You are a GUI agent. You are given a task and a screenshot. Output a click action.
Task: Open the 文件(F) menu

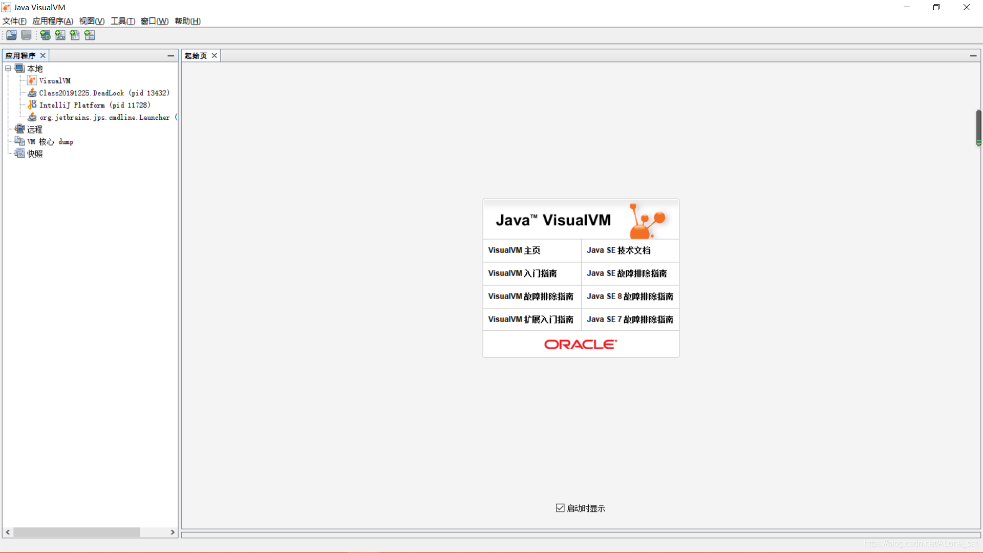tap(14, 21)
